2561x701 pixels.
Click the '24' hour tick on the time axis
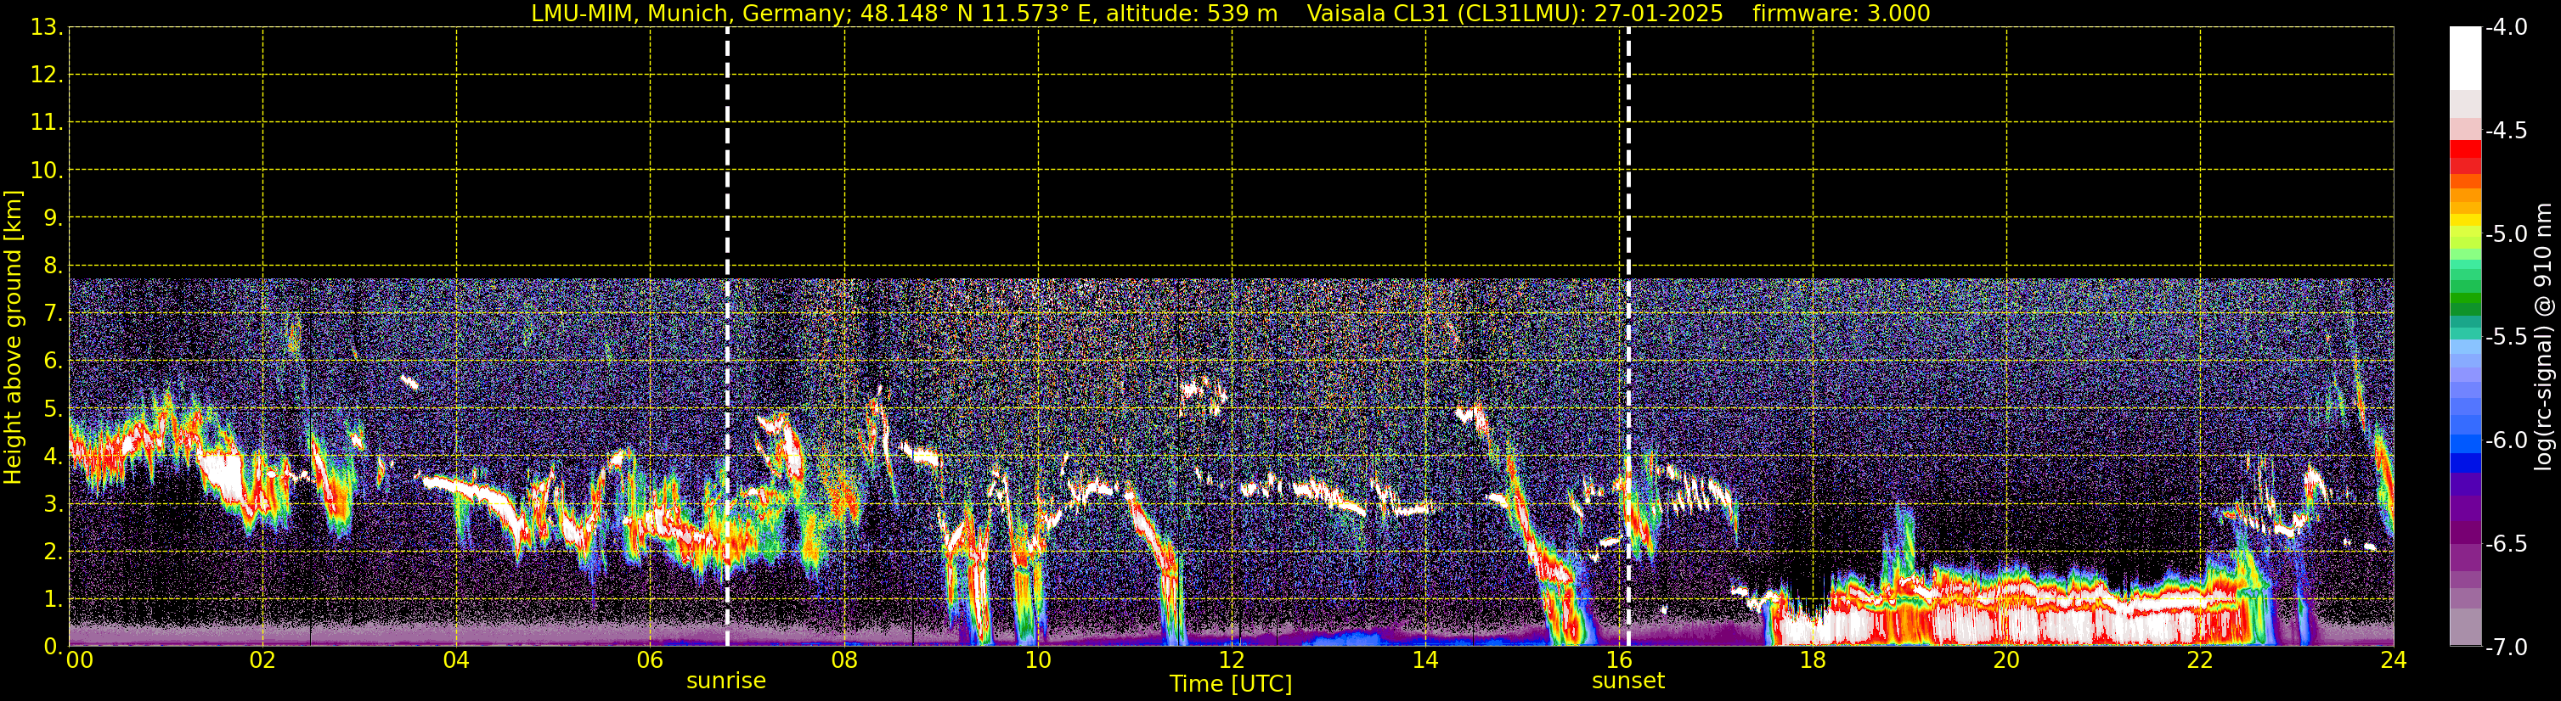pos(2393,661)
